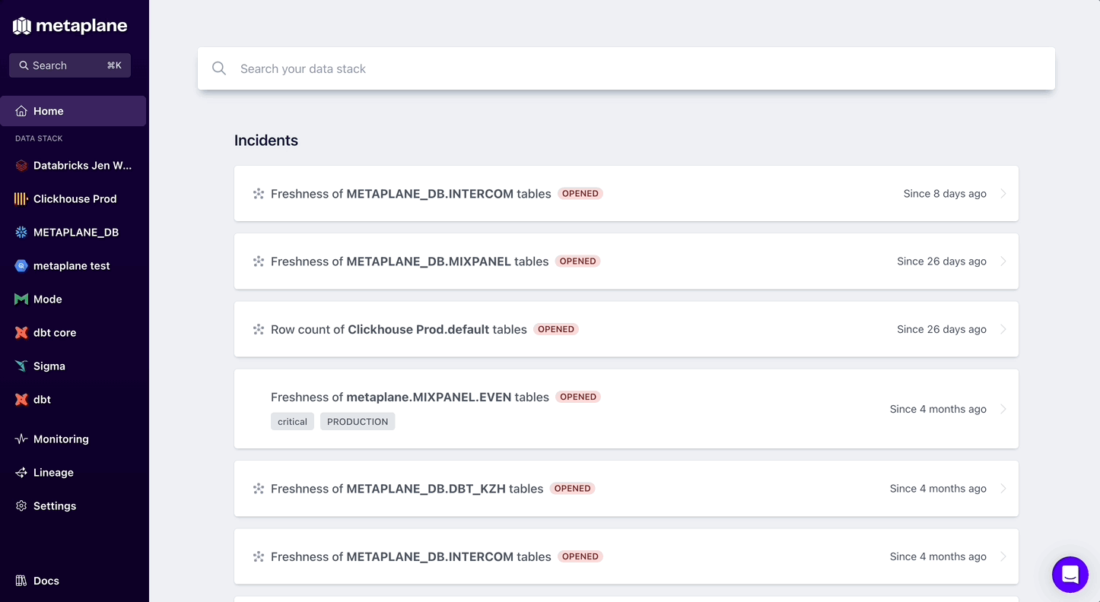The image size is (1100, 602).
Task: Click the critical tag on MIXPANEL.EVEN incident
Action: click(292, 422)
